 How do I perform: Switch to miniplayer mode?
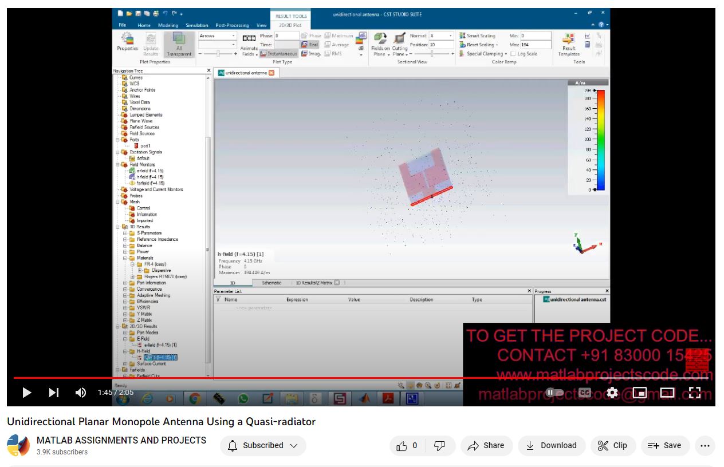tap(640, 393)
